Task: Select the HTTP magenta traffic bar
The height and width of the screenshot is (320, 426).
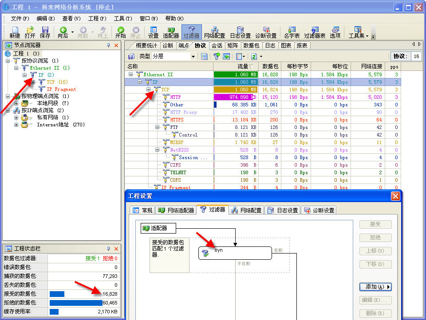Action: click(233, 97)
